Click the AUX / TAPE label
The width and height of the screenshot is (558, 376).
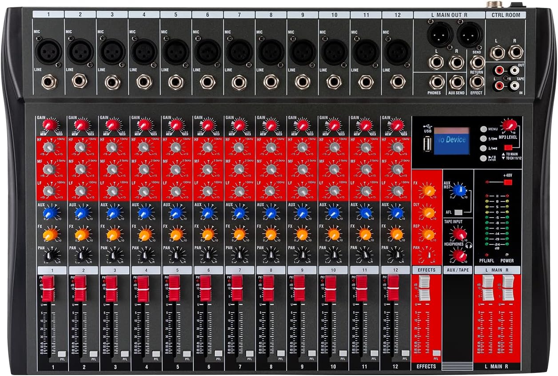[x=458, y=270]
